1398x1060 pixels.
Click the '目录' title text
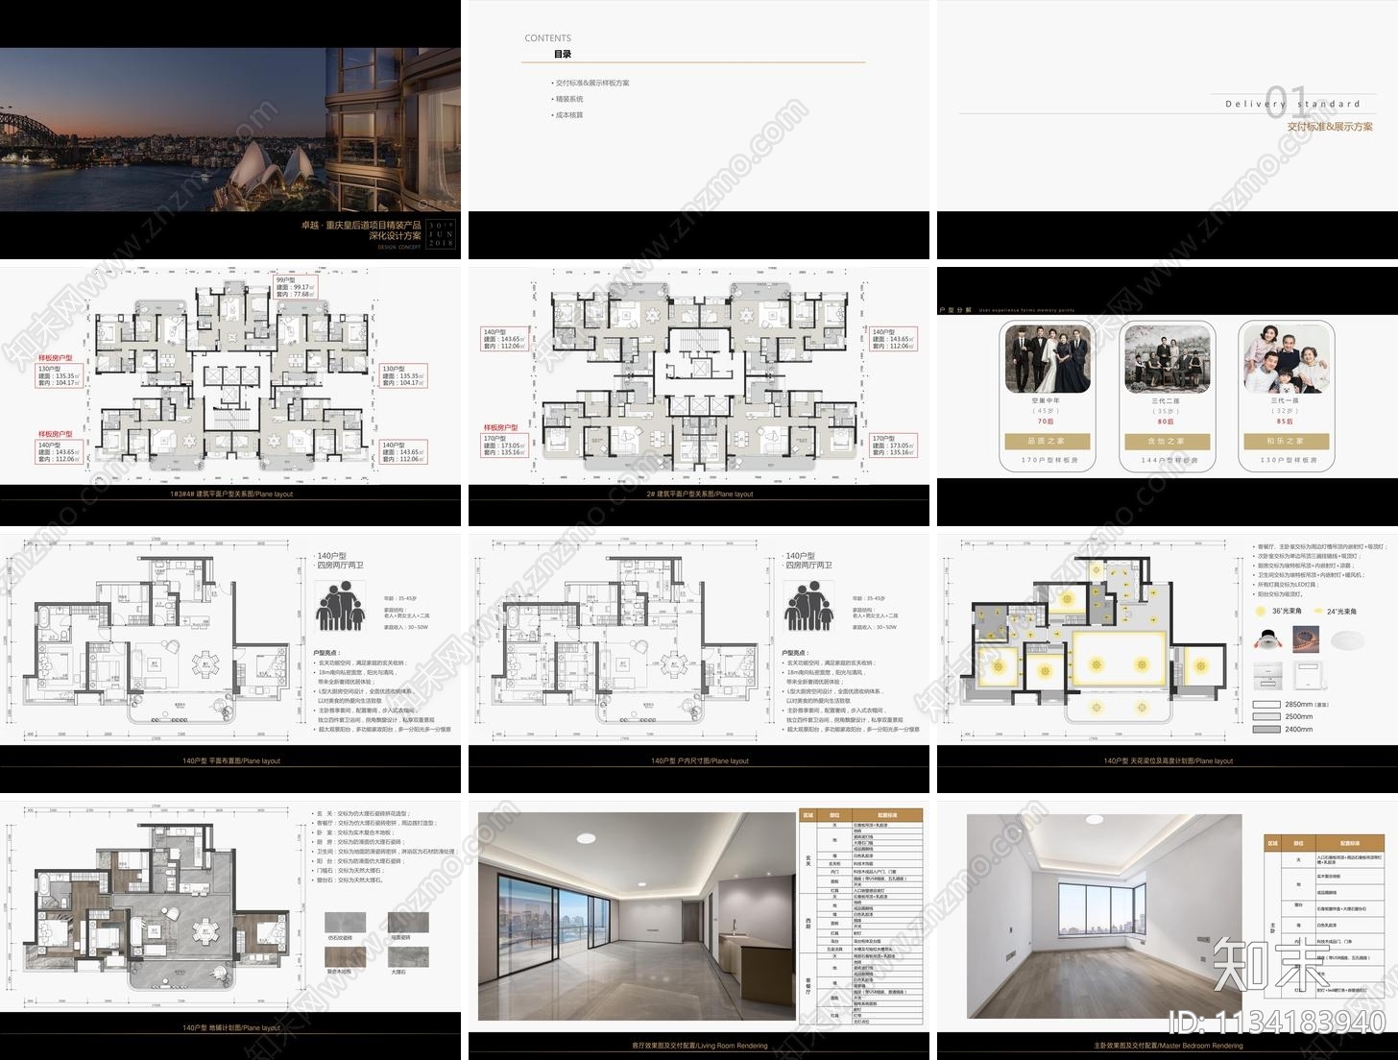(x=563, y=54)
